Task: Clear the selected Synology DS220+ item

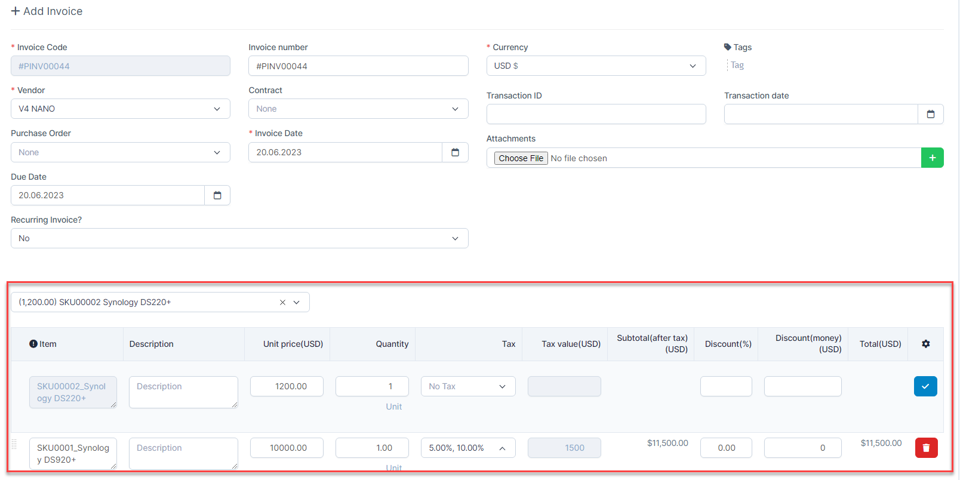Action: 282,302
